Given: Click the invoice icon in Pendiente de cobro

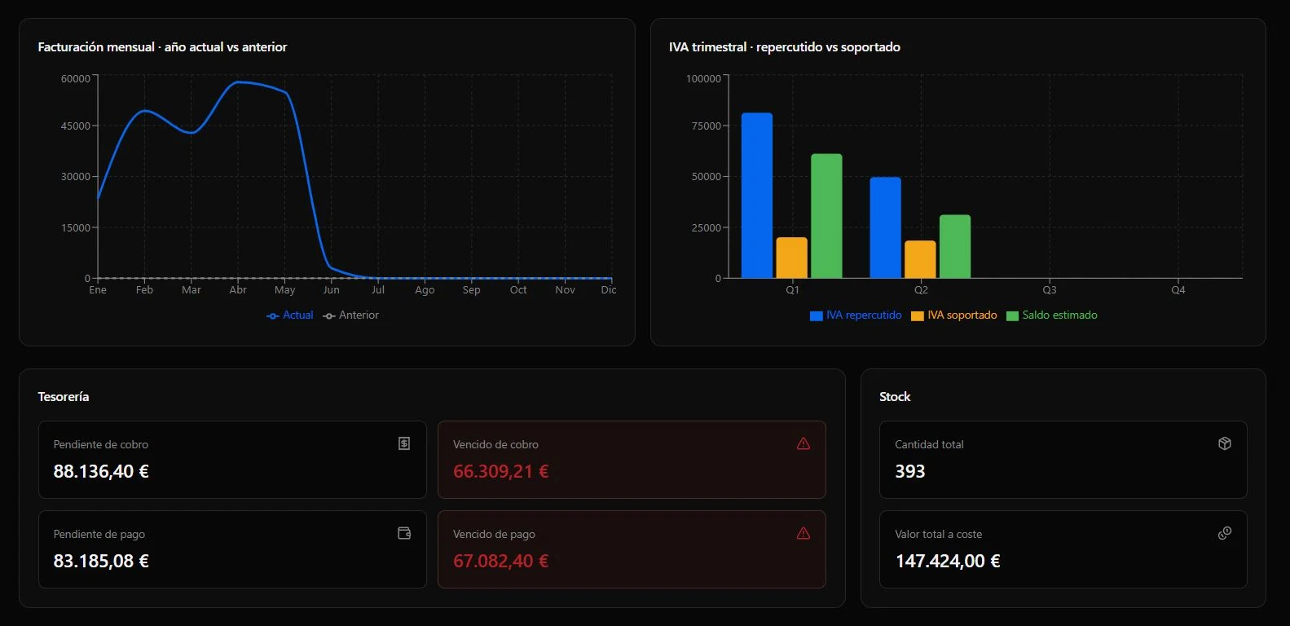Looking at the screenshot, I should click(404, 443).
